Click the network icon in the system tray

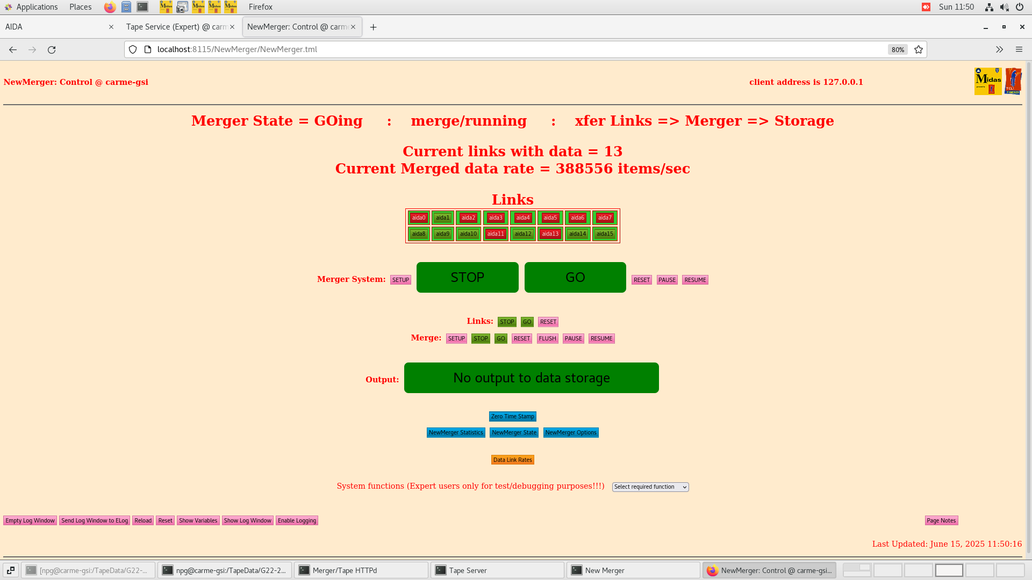point(989,7)
